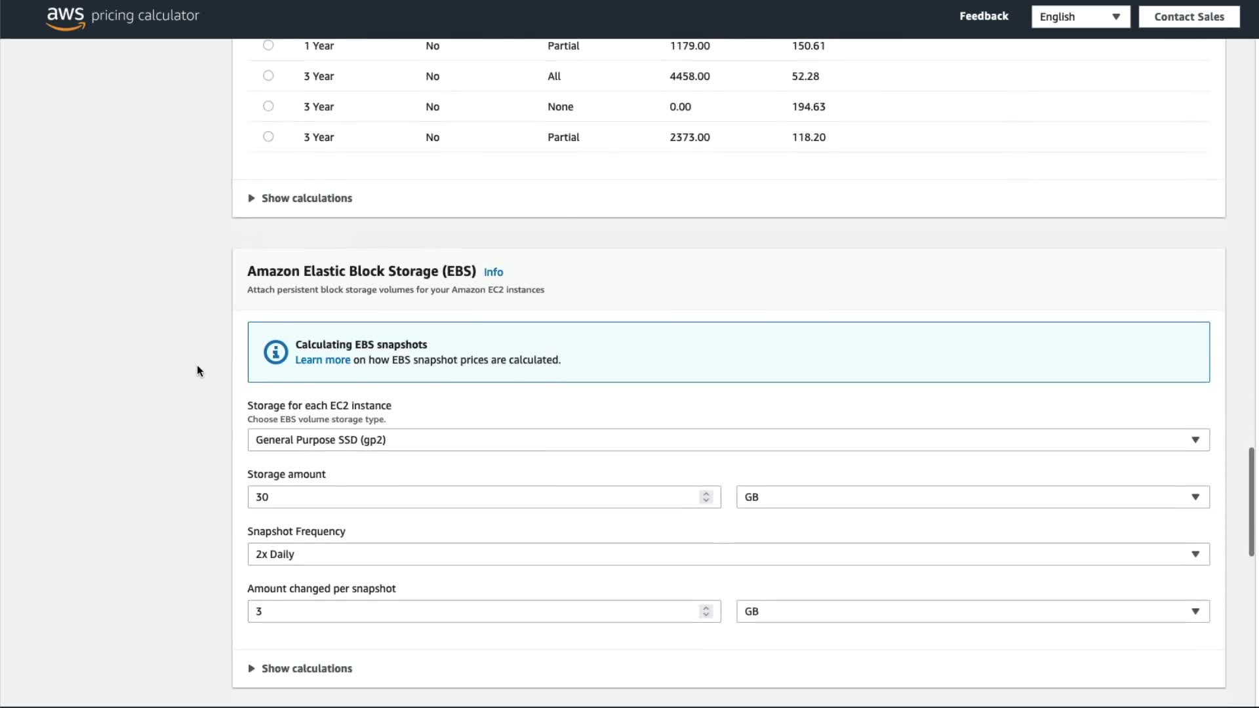Click the EBS snapshots info circle icon
Screen dimensions: 1259x708
275,352
